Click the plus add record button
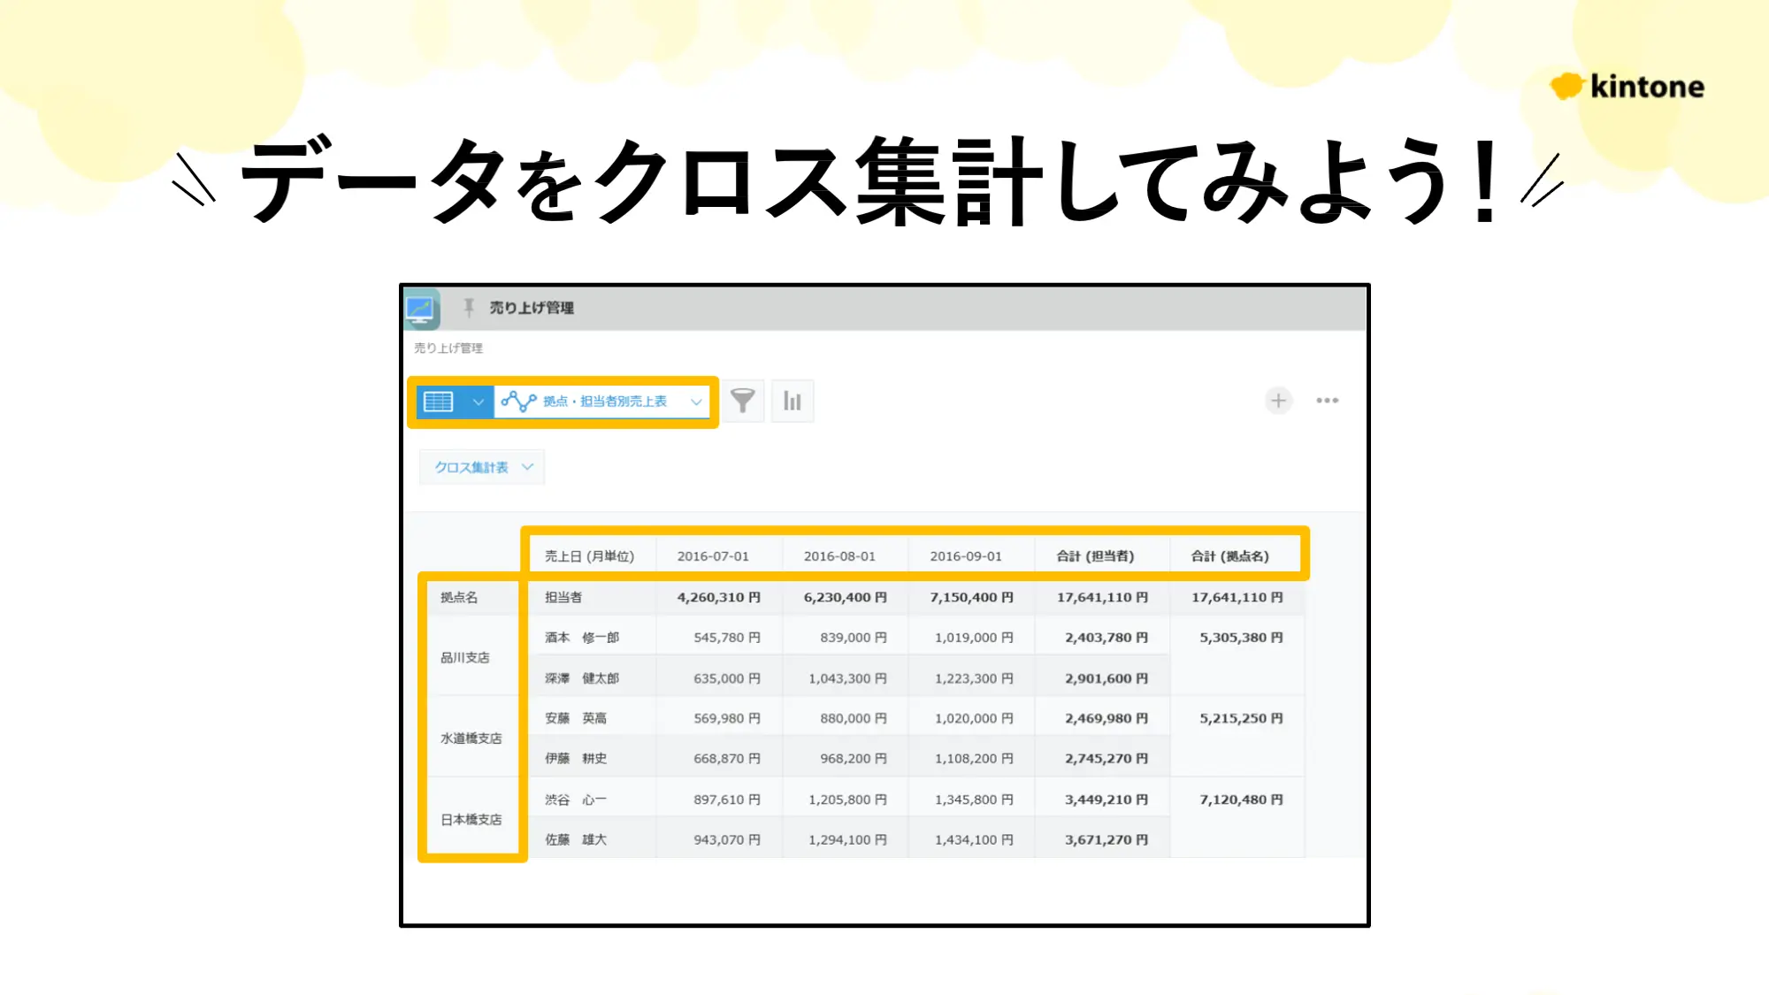The width and height of the screenshot is (1769, 995). coord(1278,401)
